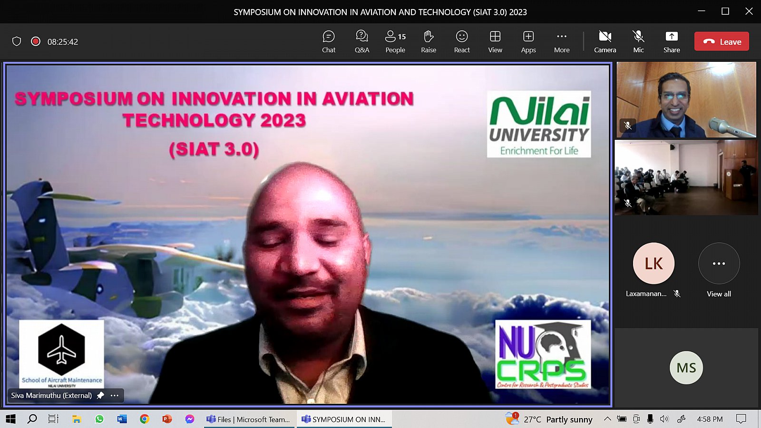
Task: Select the Symposium meeting taskbar window
Action: tap(344, 419)
